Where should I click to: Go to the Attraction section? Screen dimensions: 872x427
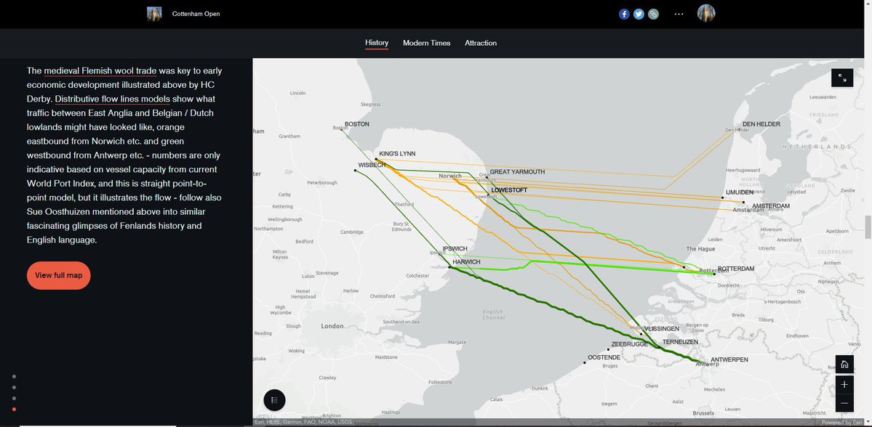click(481, 43)
